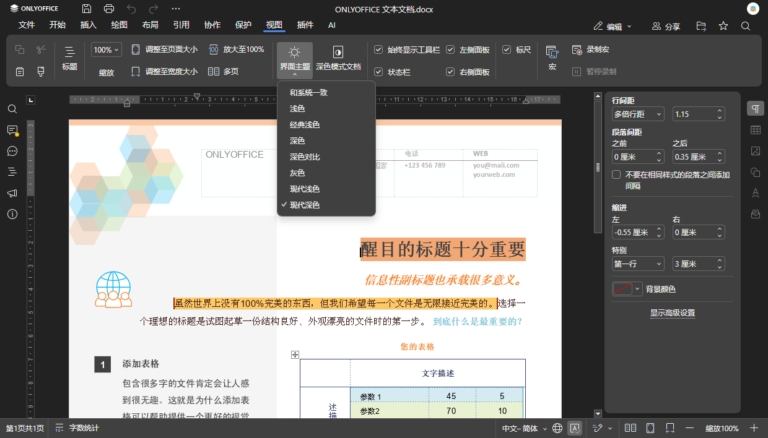Click the 多页 multiple pages button
This screenshot has height=438, width=768.
point(224,72)
